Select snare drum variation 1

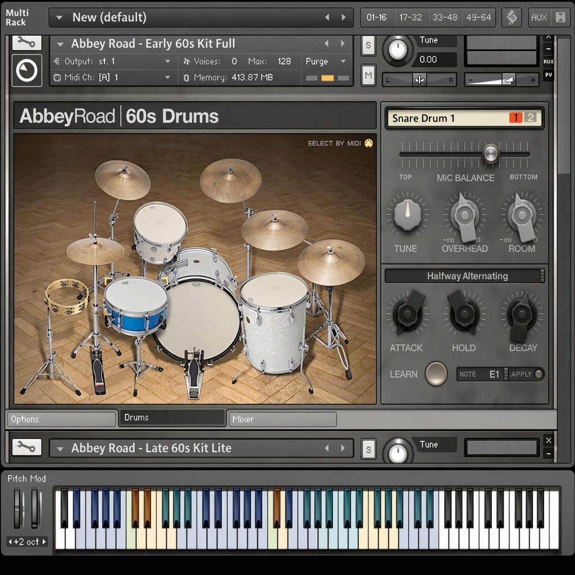515,117
